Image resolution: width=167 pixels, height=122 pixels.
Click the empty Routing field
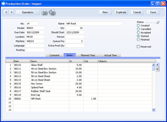[x=35, y=50]
